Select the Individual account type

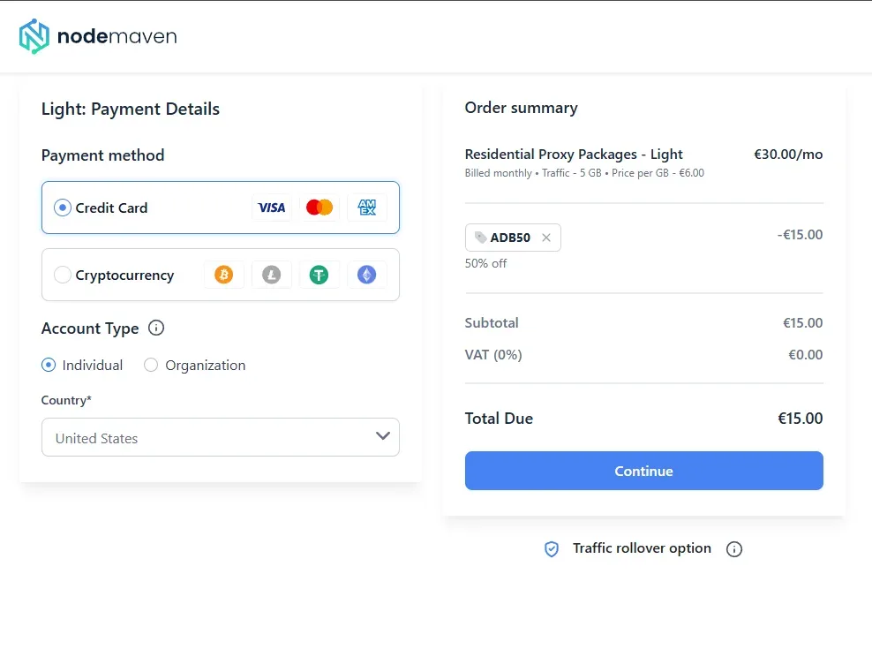tap(49, 365)
